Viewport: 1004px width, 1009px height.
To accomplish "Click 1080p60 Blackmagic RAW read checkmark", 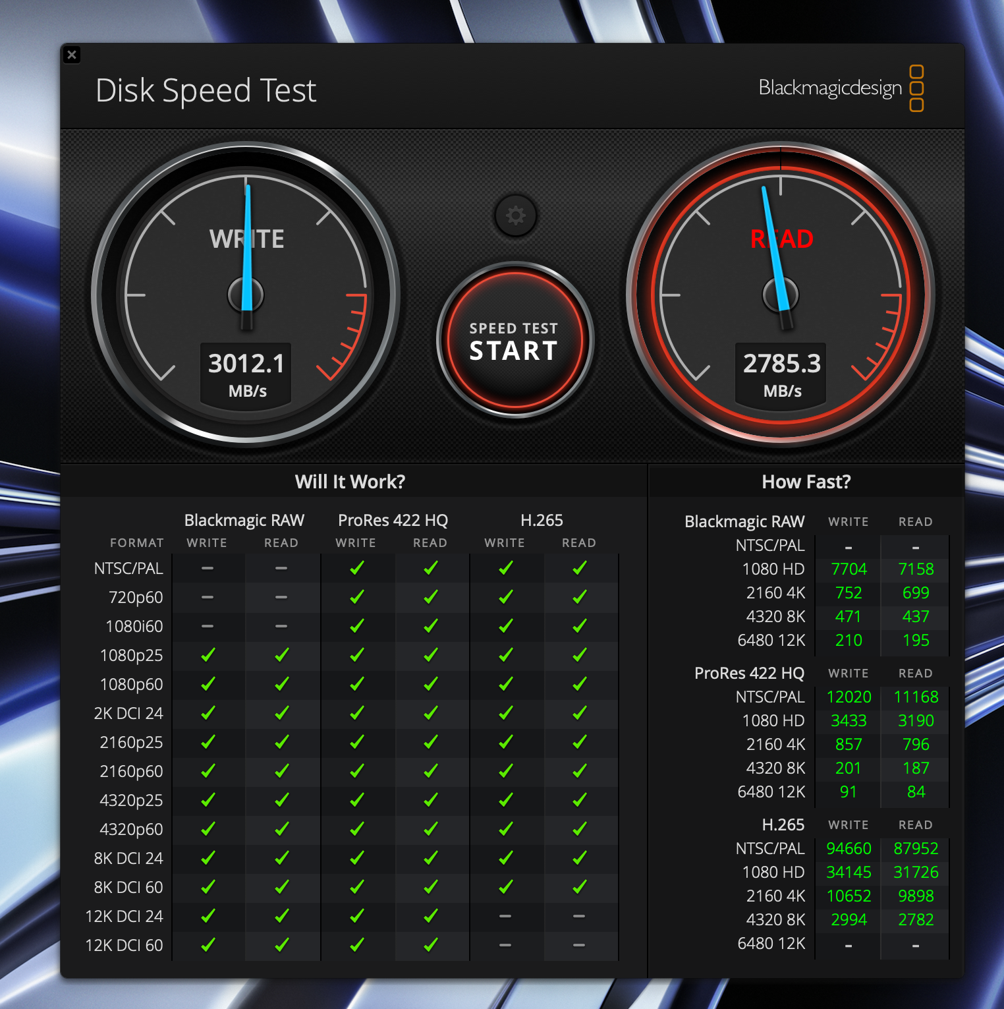I will 282,684.
